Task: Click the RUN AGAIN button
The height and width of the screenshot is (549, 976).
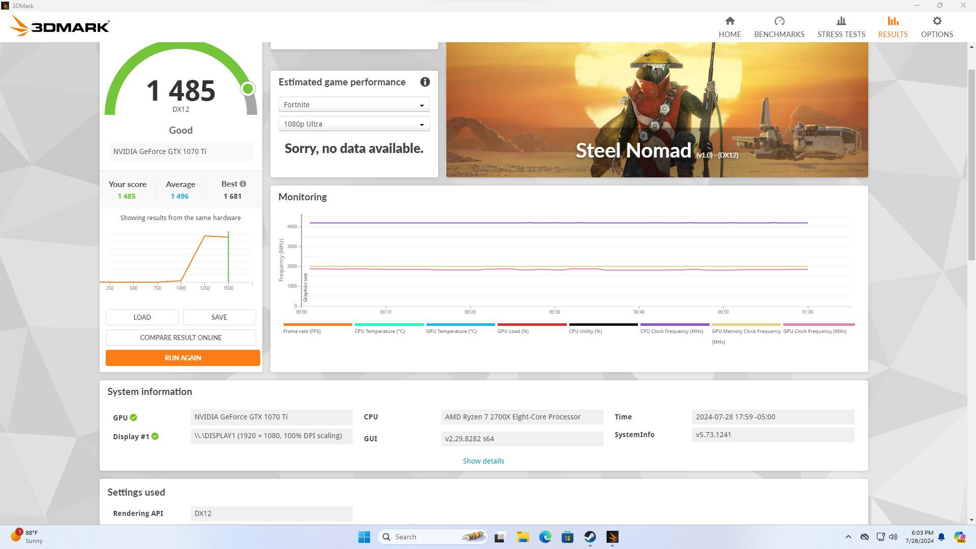Action: pyautogui.click(x=183, y=358)
